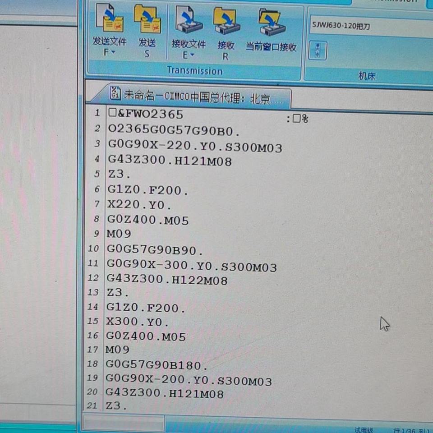
Task: Click line 14 G1Z0.F200.
Action: [x=146, y=307]
